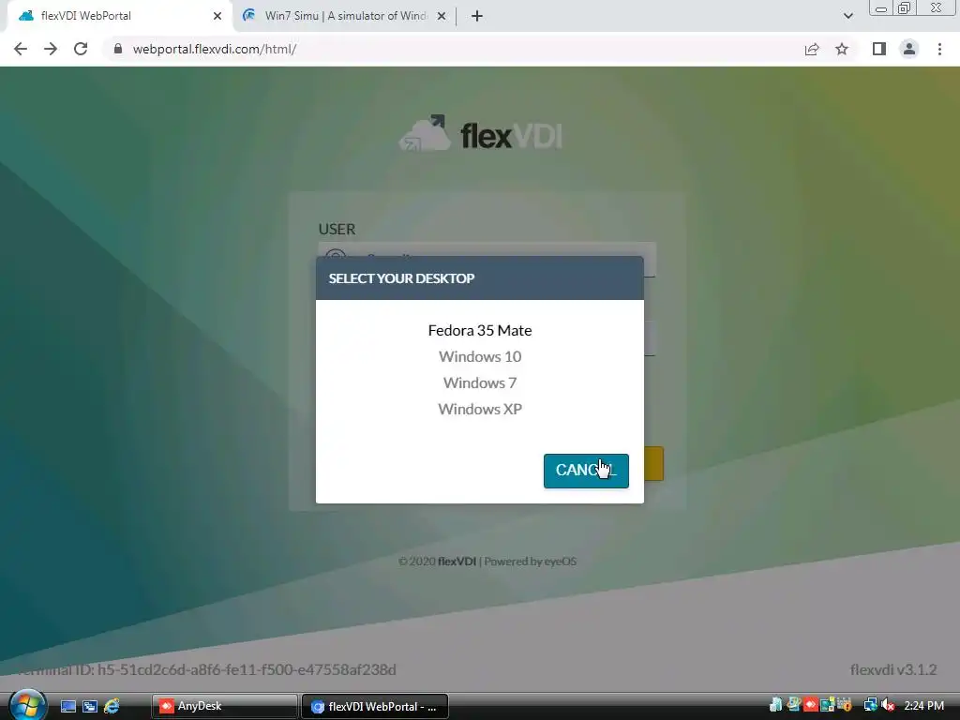Open a new browser tab
Image resolution: width=960 pixels, height=720 pixels.
[477, 16]
